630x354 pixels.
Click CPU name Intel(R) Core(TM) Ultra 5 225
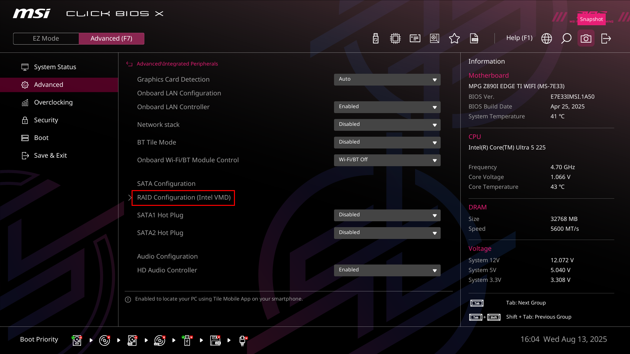(x=507, y=148)
